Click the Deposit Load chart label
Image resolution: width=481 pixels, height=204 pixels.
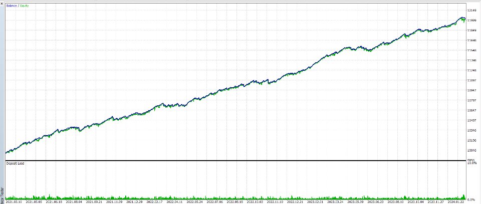tap(15, 164)
